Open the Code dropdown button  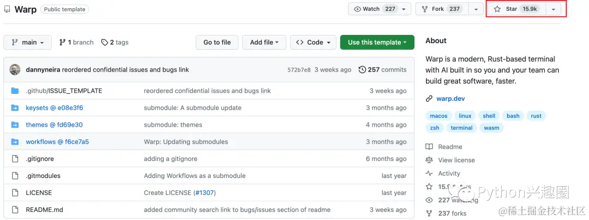point(313,43)
